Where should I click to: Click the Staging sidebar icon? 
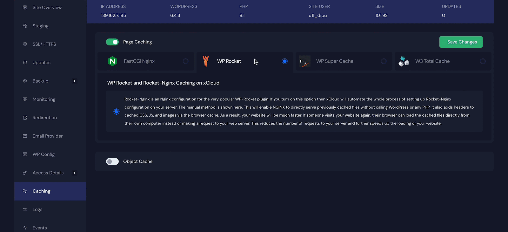pyautogui.click(x=25, y=26)
